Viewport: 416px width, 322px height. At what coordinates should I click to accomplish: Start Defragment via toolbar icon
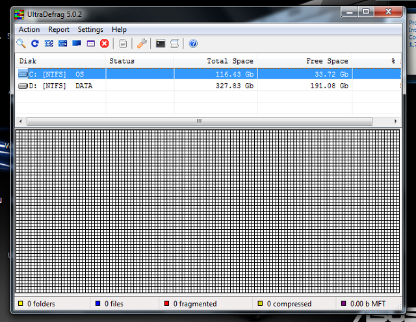click(x=49, y=43)
